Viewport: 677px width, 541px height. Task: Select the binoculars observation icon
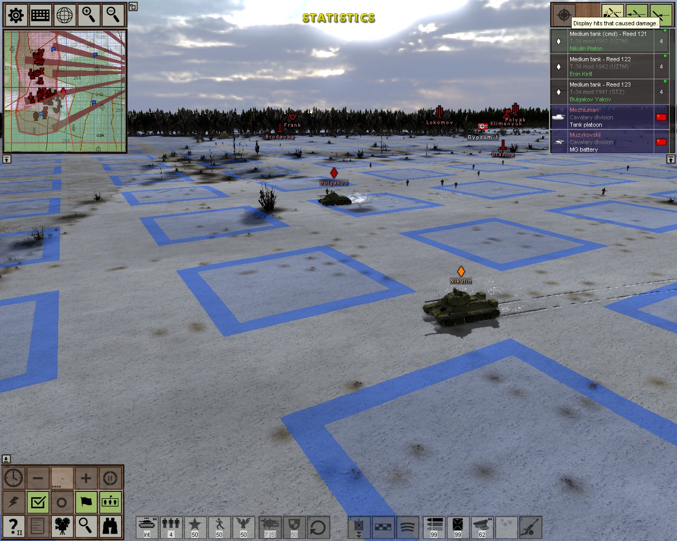(x=109, y=527)
